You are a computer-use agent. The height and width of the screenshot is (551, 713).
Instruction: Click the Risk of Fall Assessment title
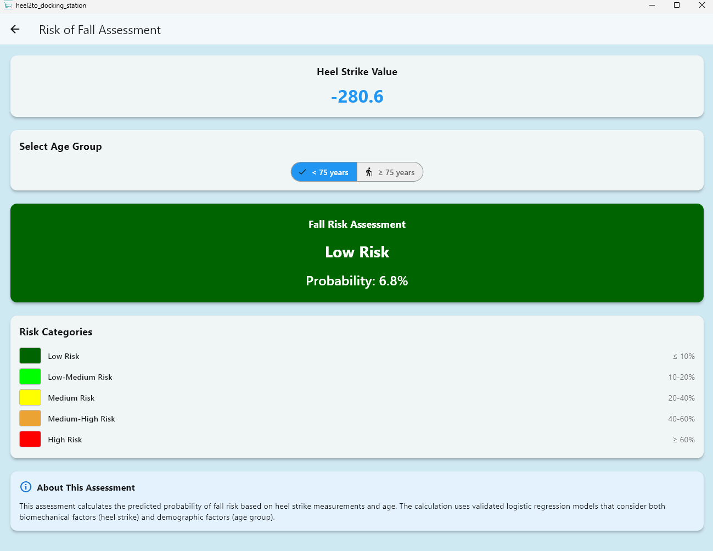pos(100,30)
